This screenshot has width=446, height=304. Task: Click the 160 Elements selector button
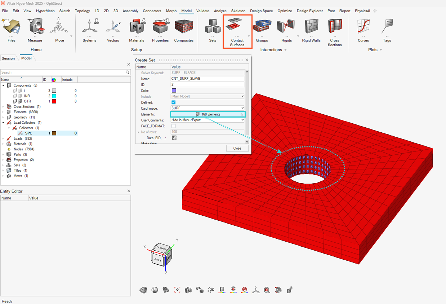point(208,114)
